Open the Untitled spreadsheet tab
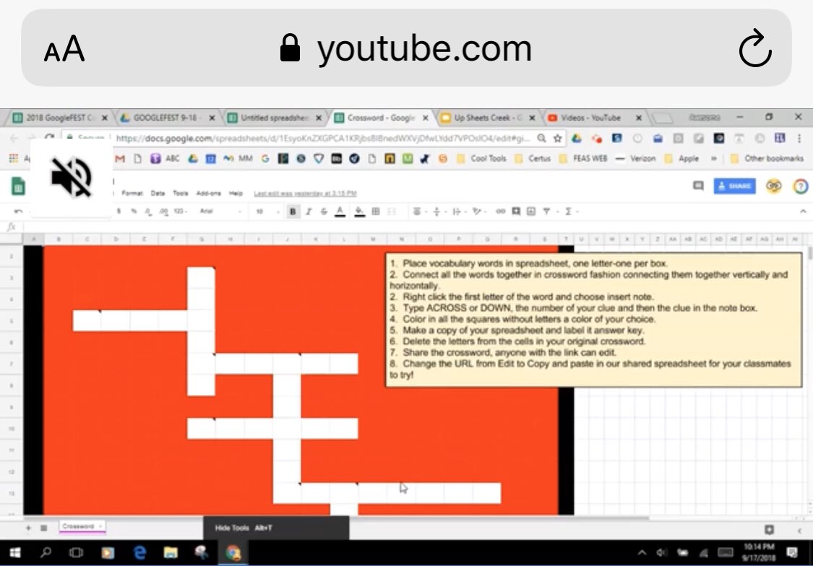813x566 pixels. tap(275, 118)
